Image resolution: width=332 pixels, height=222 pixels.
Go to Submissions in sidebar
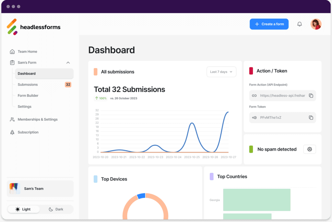pyautogui.click(x=28, y=85)
